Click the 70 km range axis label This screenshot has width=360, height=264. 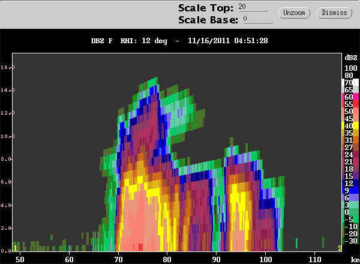pos(118,260)
